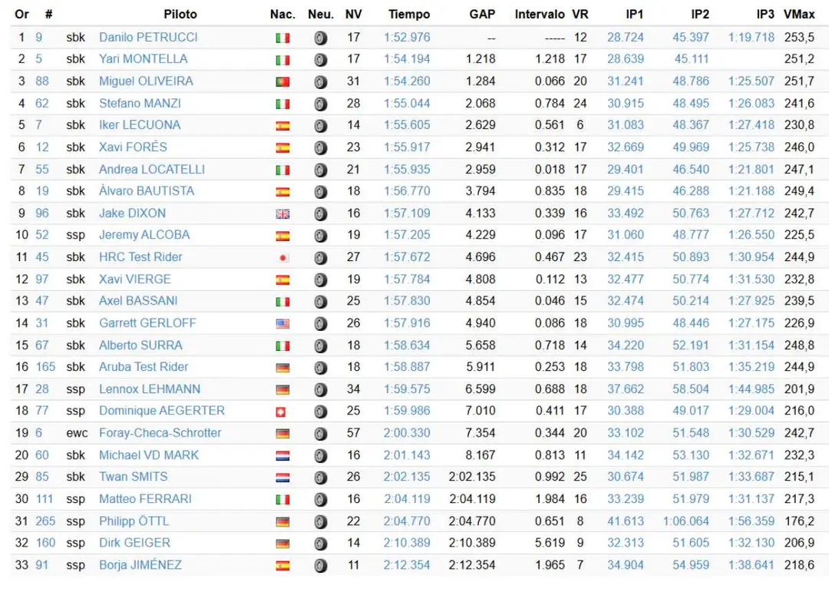
Task: Click the Dutch flag next to Twan SMITS
Action: click(282, 478)
